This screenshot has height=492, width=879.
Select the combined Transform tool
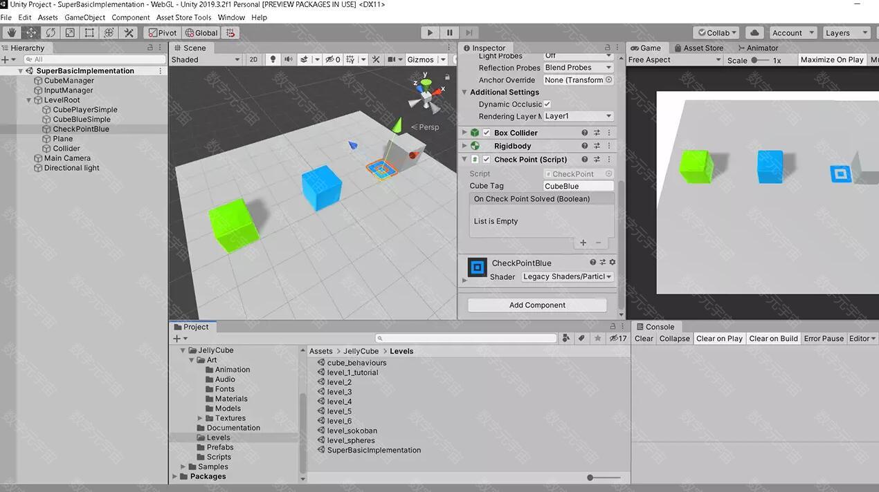tap(109, 32)
